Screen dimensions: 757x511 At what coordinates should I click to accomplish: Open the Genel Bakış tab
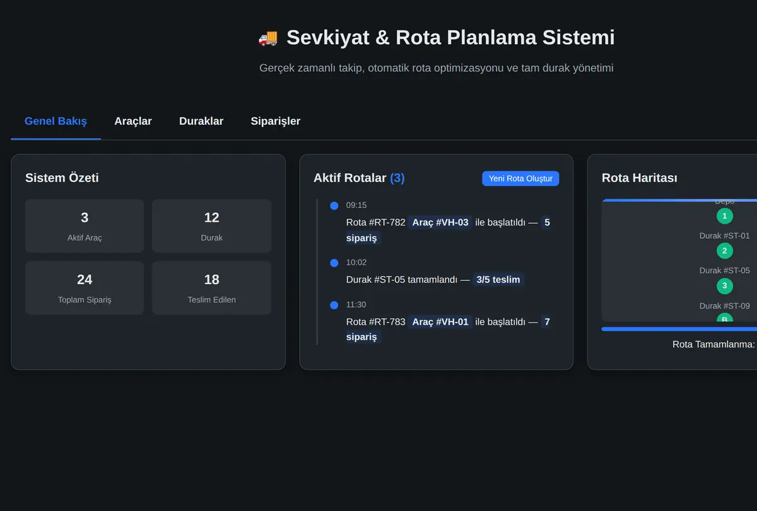point(56,121)
